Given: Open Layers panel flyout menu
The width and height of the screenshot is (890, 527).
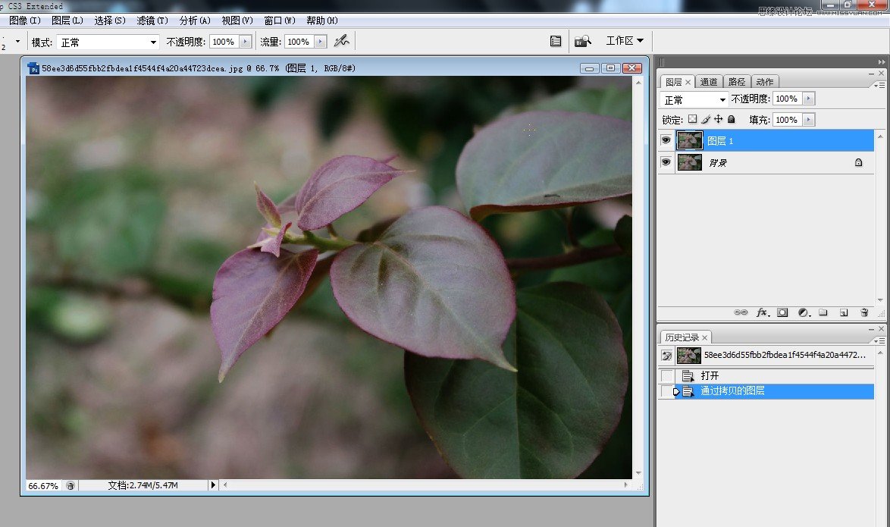Looking at the screenshot, I should 879,85.
